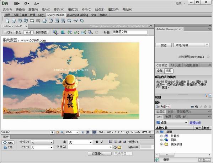Image resolution: width=213 pixels, height=163 pixels.
Task: Expand the 网络 tree node
Action: (x=161, y=140)
